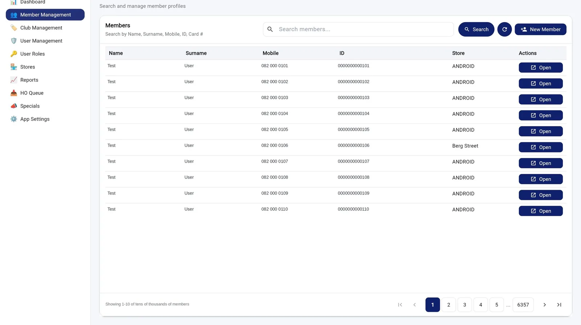Click the Specials megaphone icon

(x=14, y=106)
